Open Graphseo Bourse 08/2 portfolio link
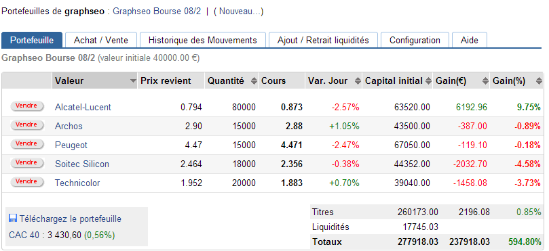Viewport: 549px width, 251px height. click(157, 12)
